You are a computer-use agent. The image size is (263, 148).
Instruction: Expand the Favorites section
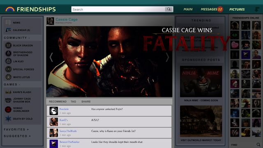[16, 129]
